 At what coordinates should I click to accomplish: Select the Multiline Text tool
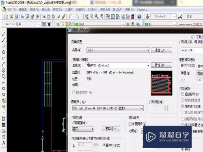pos(4,143)
